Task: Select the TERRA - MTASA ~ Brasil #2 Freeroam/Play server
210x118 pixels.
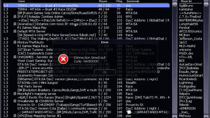Action: tap(86, 6)
